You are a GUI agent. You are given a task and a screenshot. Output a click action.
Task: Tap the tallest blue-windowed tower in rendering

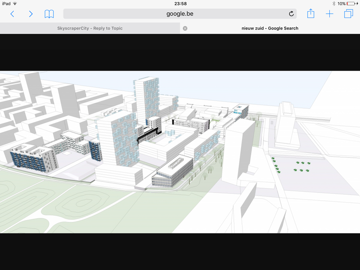tap(146, 98)
